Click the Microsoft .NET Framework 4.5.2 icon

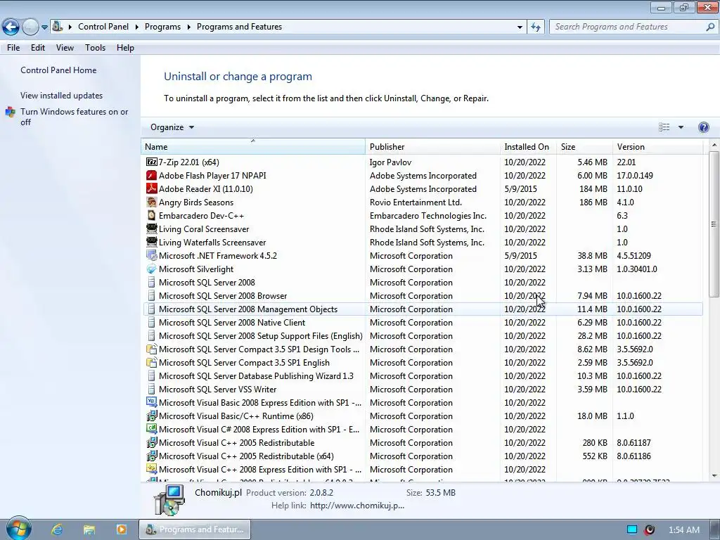(152, 255)
